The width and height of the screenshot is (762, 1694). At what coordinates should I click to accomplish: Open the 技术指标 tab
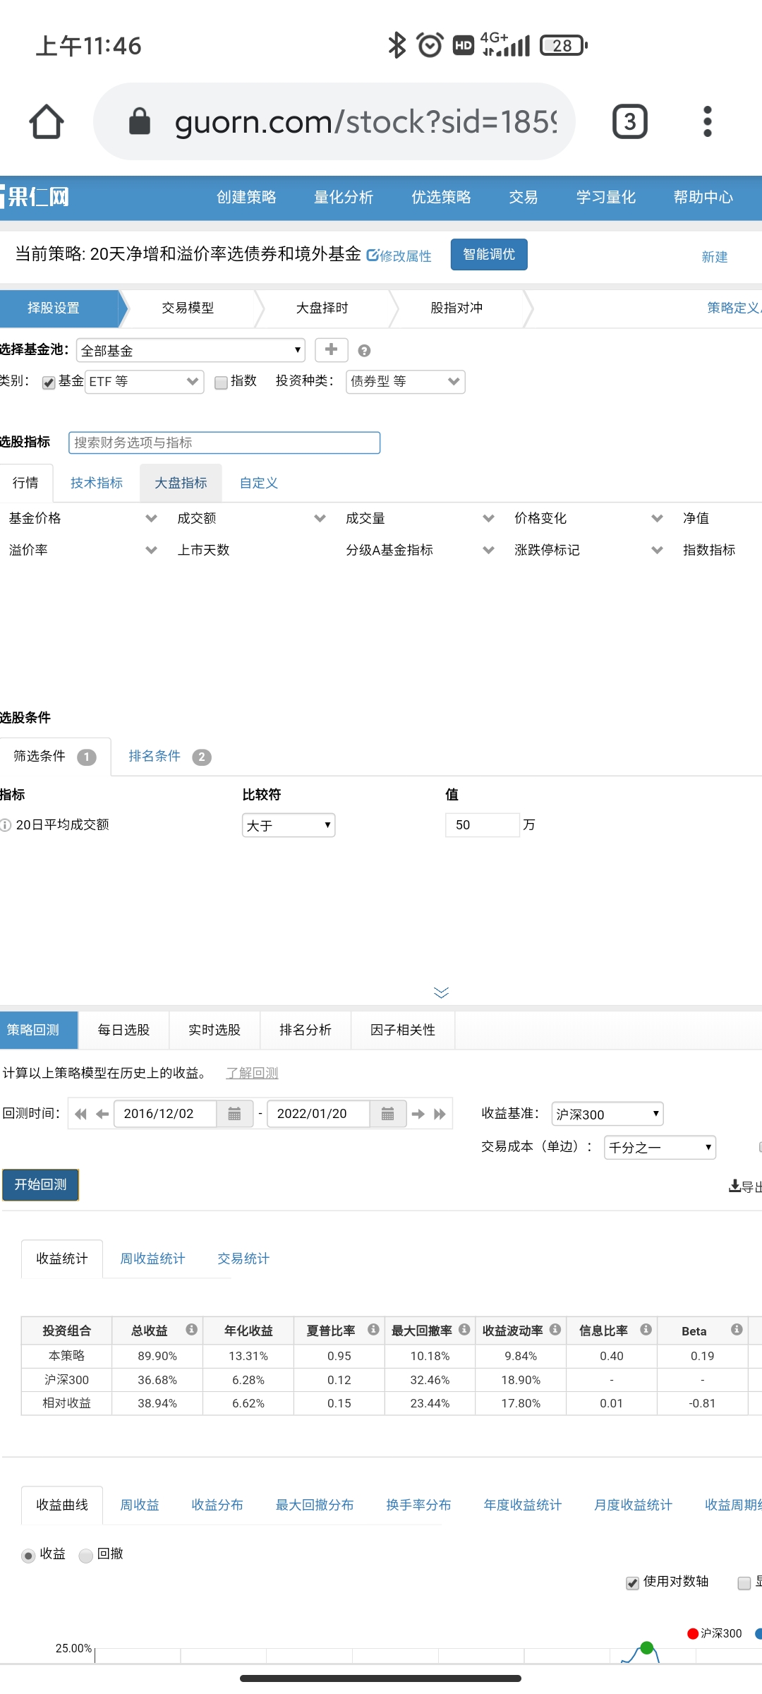pos(97,483)
